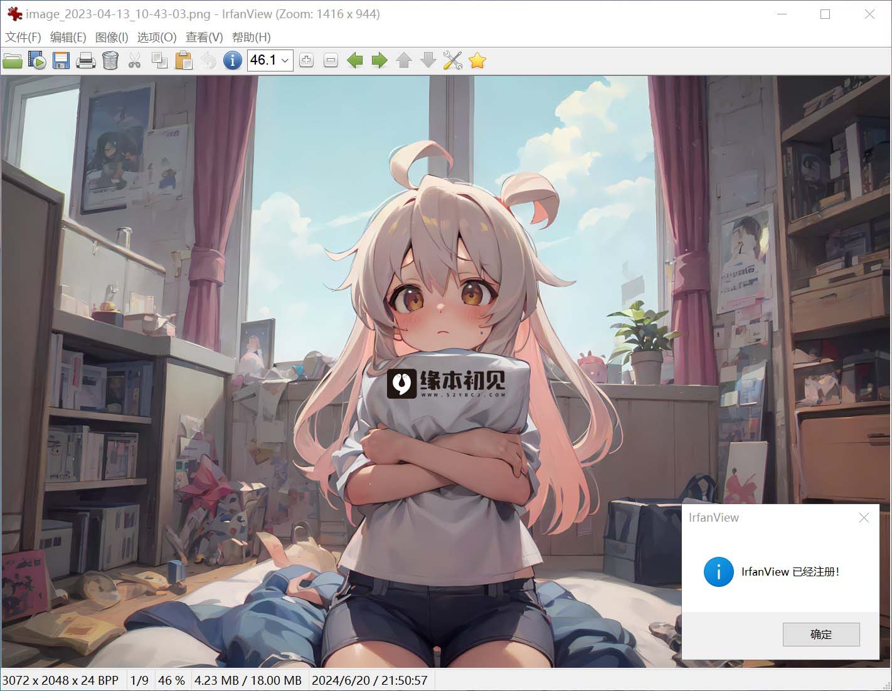
Task: Go to previous image with left green arrow
Action: (355, 61)
